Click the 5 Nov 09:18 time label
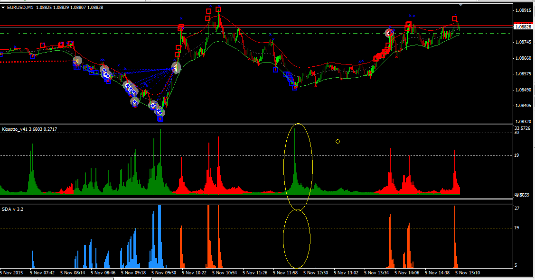 point(133,272)
